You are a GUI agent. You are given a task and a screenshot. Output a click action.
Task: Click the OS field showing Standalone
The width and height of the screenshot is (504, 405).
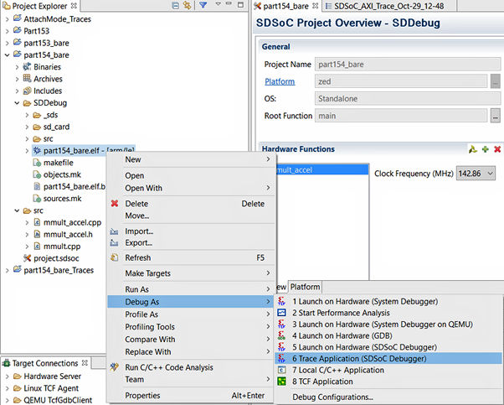[408, 98]
